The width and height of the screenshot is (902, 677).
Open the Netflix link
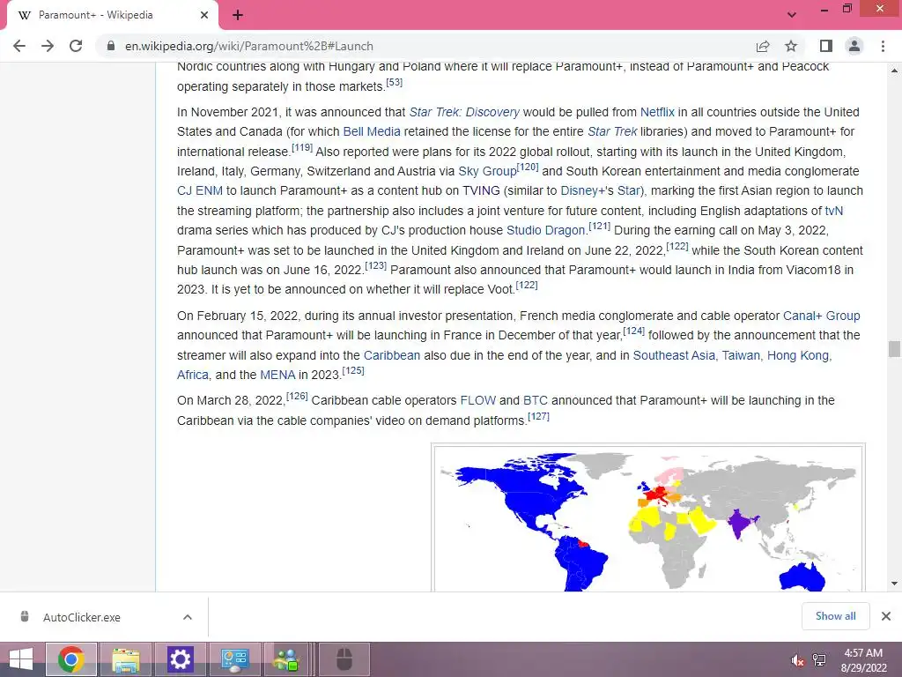click(x=657, y=112)
